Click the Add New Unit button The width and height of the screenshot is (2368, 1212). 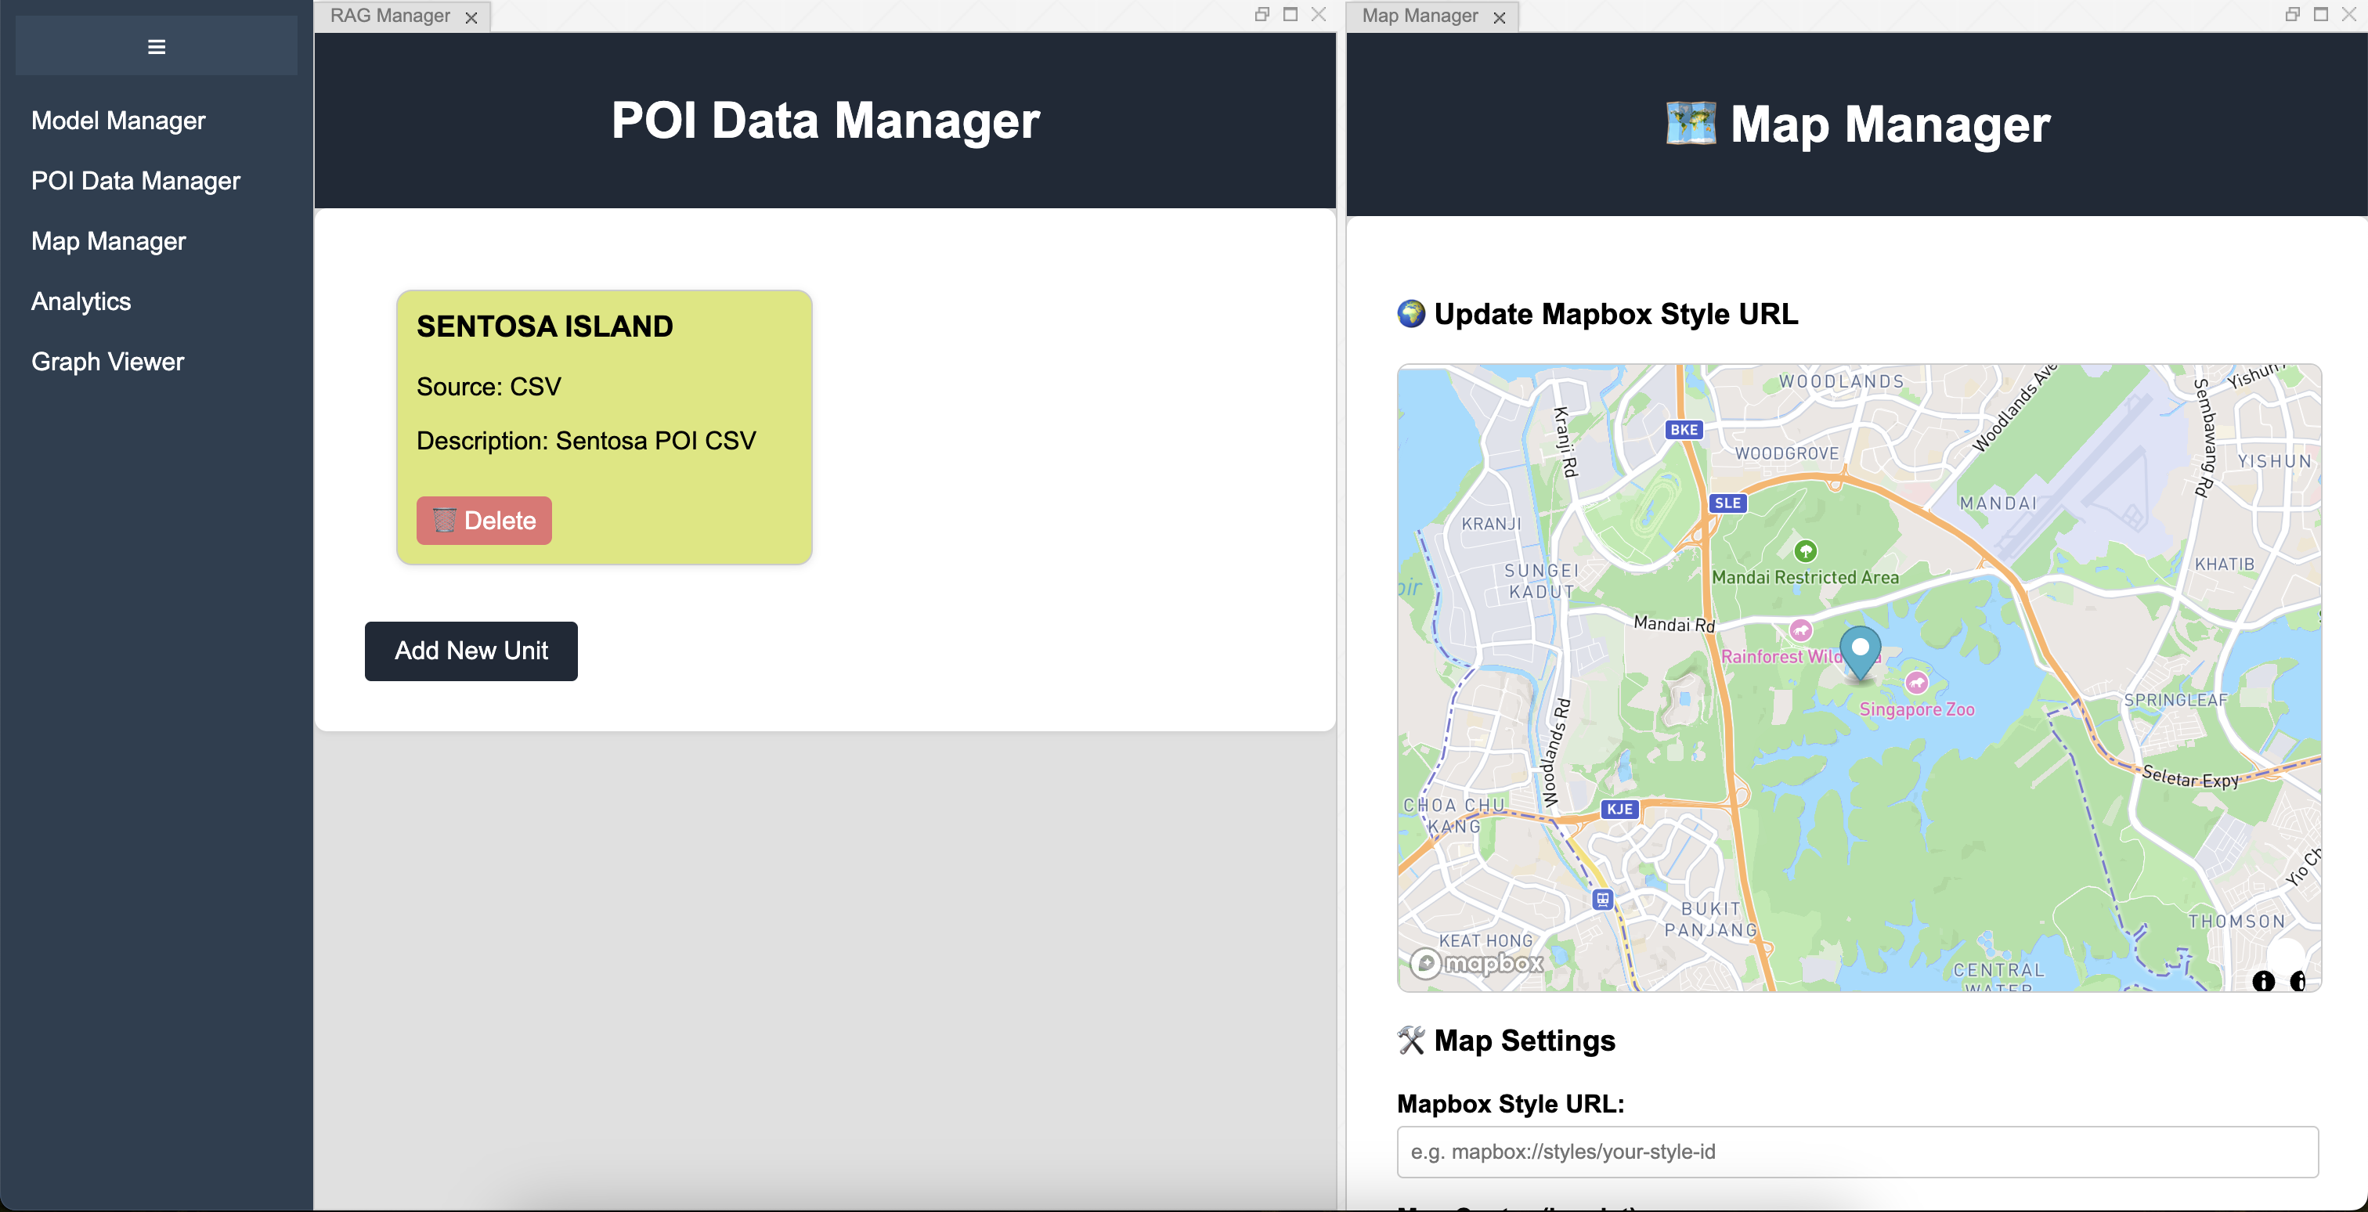point(471,651)
